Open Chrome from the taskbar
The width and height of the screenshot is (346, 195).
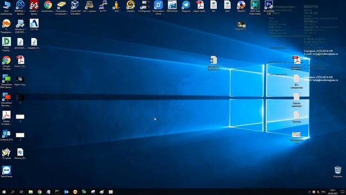pyautogui.click(x=39, y=192)
